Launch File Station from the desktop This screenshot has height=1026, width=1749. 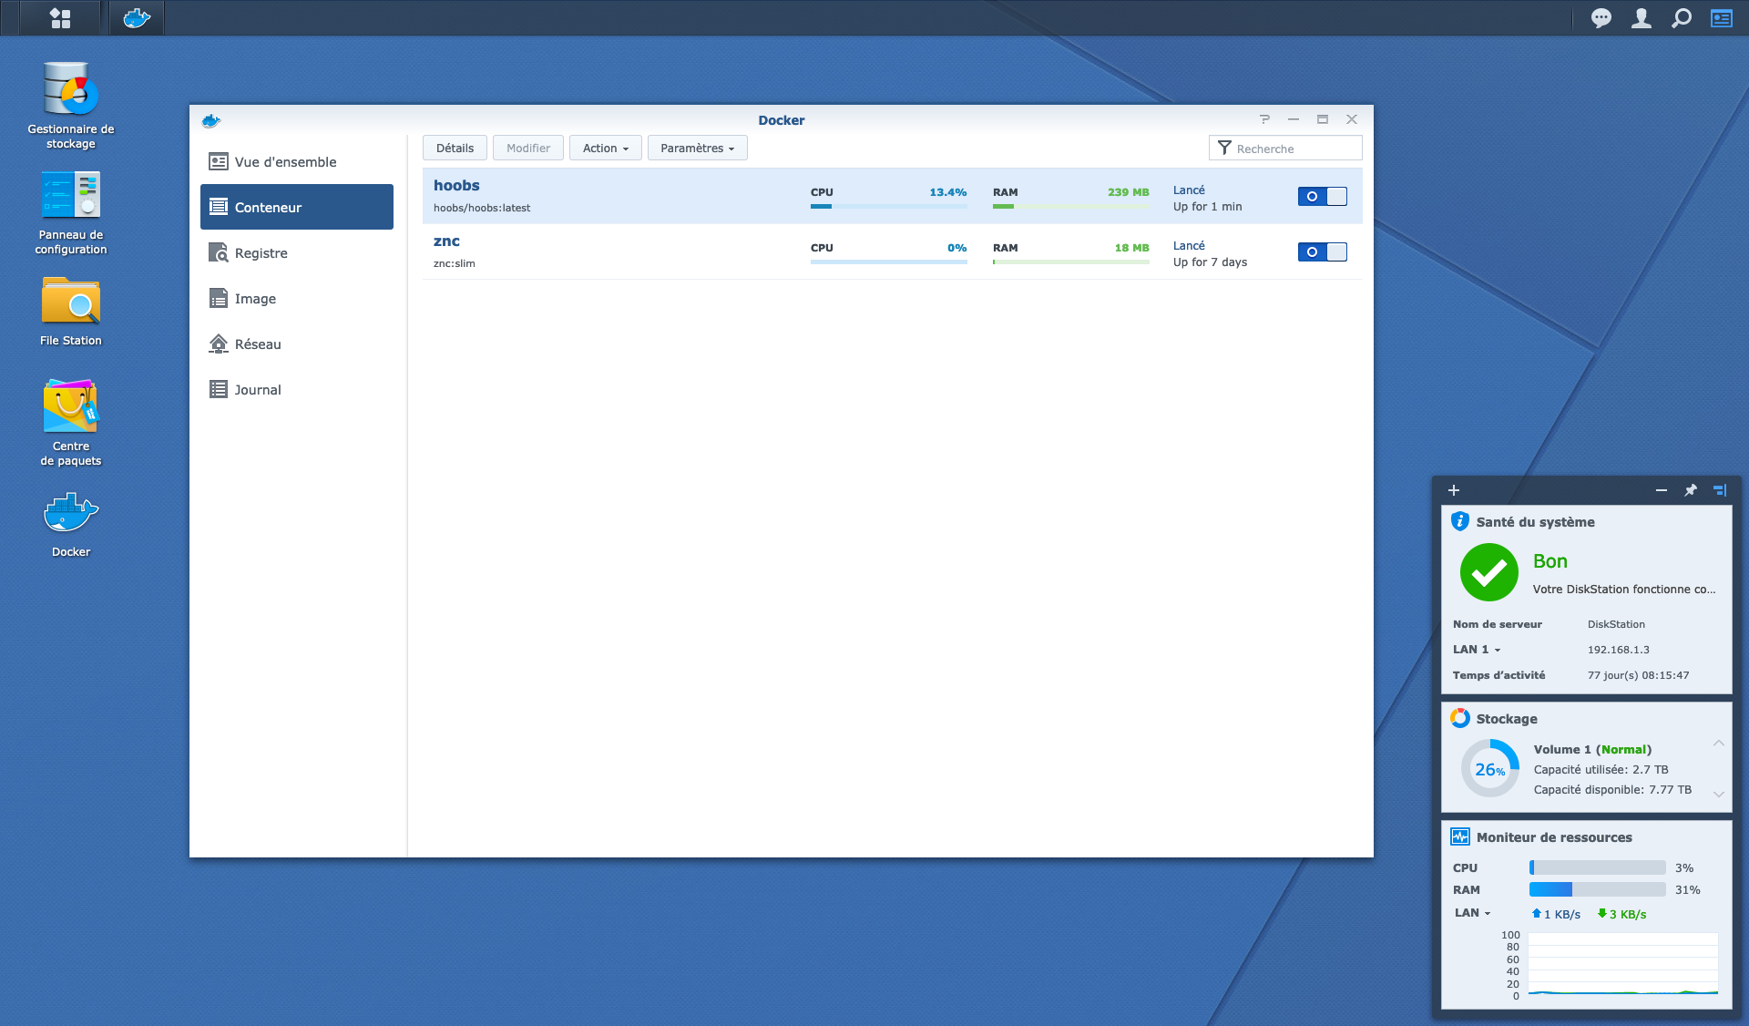point(71,312)
